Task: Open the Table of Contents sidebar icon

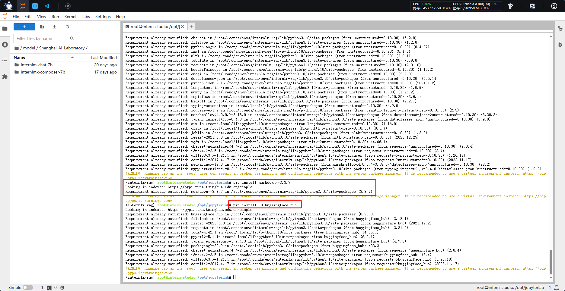Action: click(x=5, y=61)
